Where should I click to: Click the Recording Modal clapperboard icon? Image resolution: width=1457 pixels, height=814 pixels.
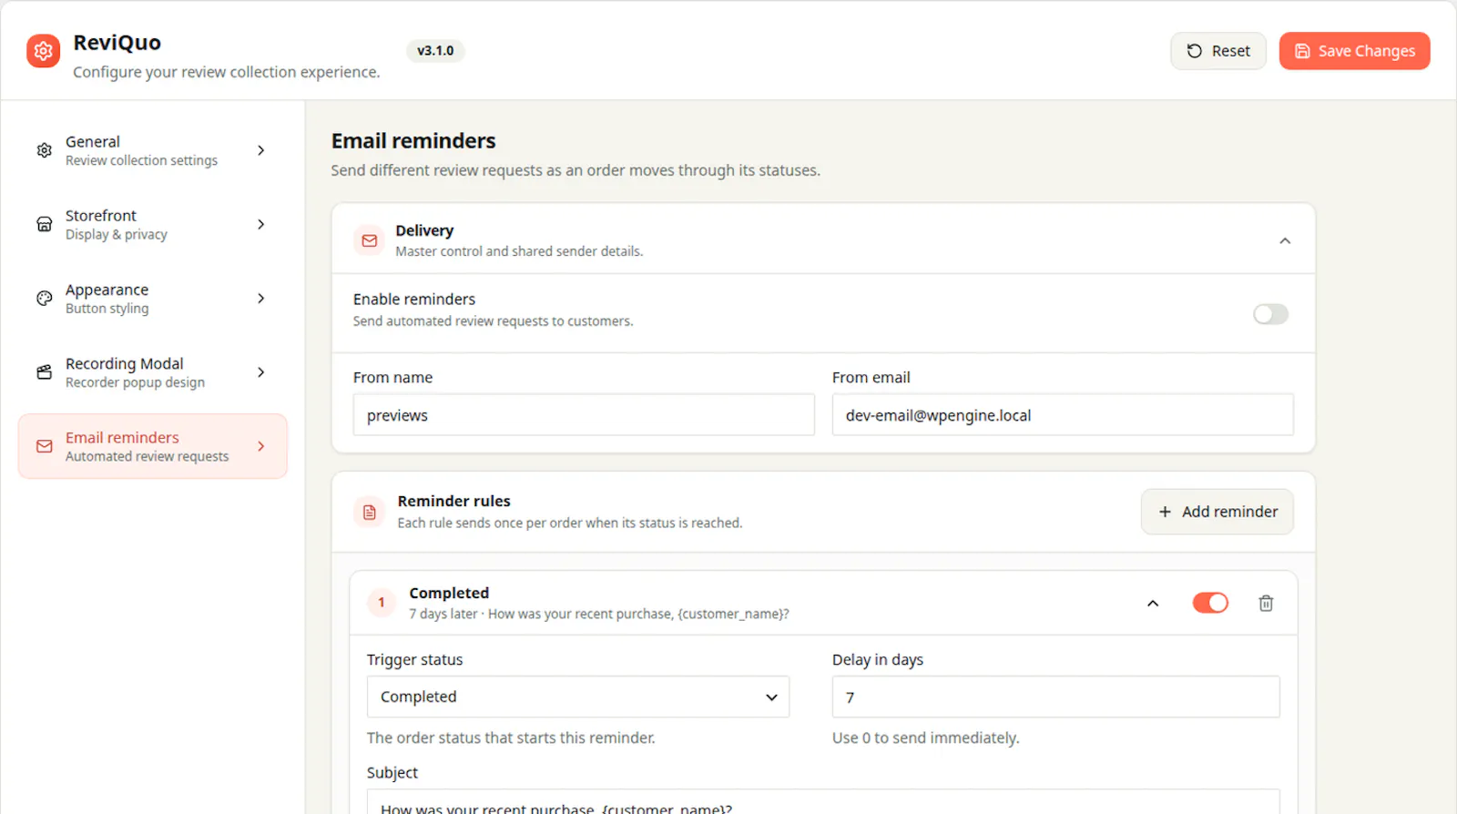[44, 371]
